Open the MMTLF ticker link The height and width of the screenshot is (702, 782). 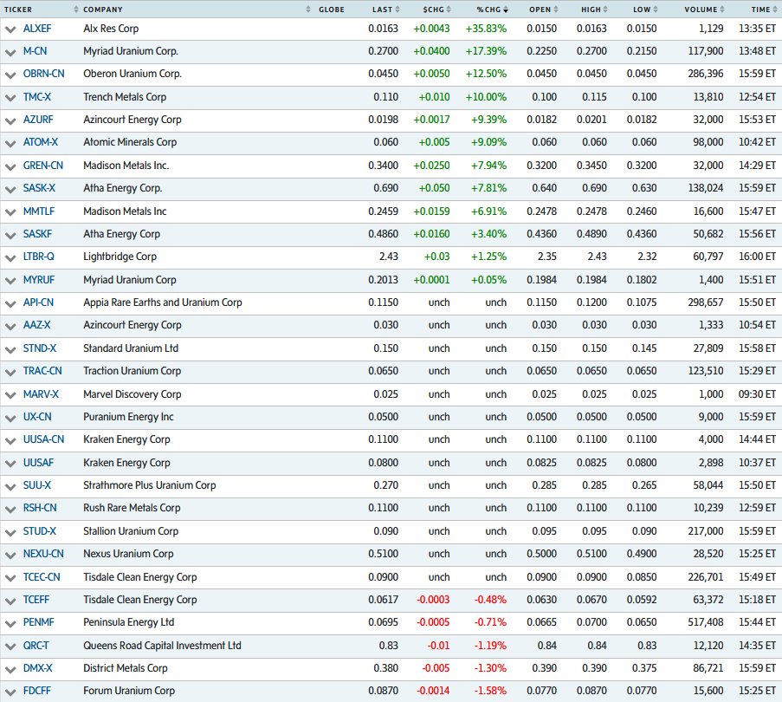(x=39, y=211)
